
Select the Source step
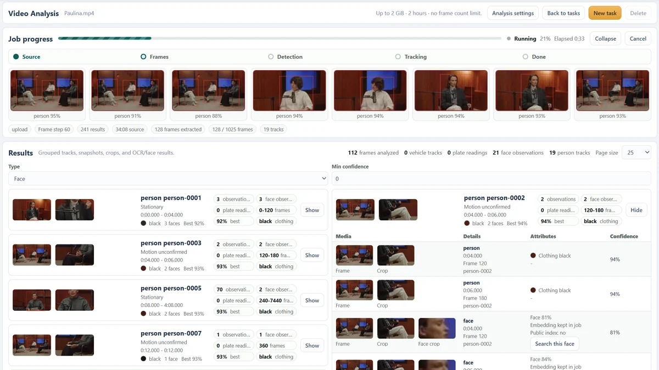[x=27, y=57]
